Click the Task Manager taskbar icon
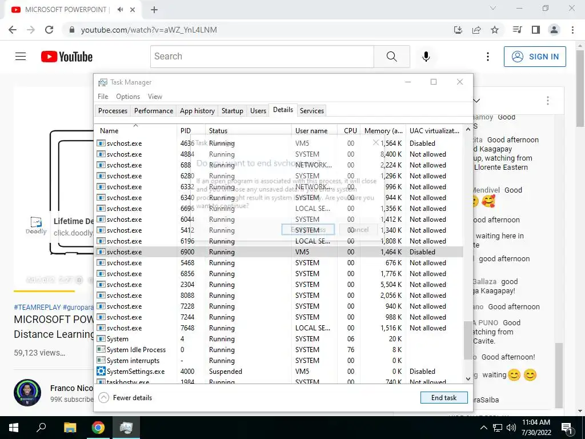This screenshot has width=585, height=439. [126, 428]
